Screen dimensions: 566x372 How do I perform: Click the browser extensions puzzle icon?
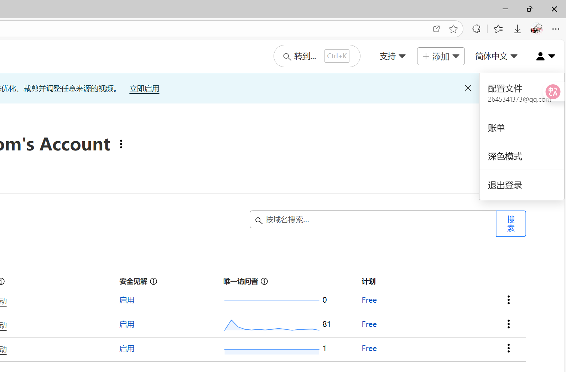click(x=476, y=29)
